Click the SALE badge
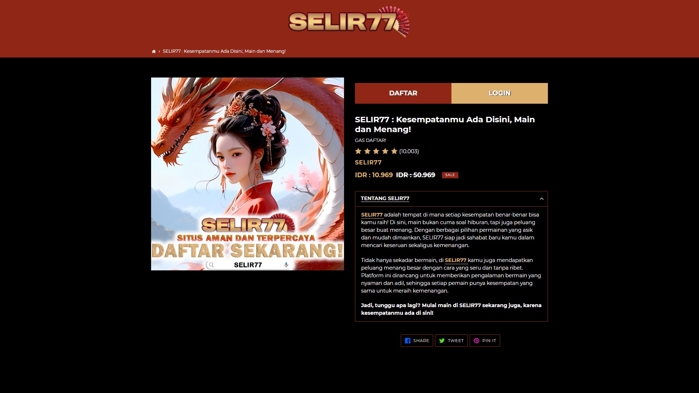 (450, 175)
